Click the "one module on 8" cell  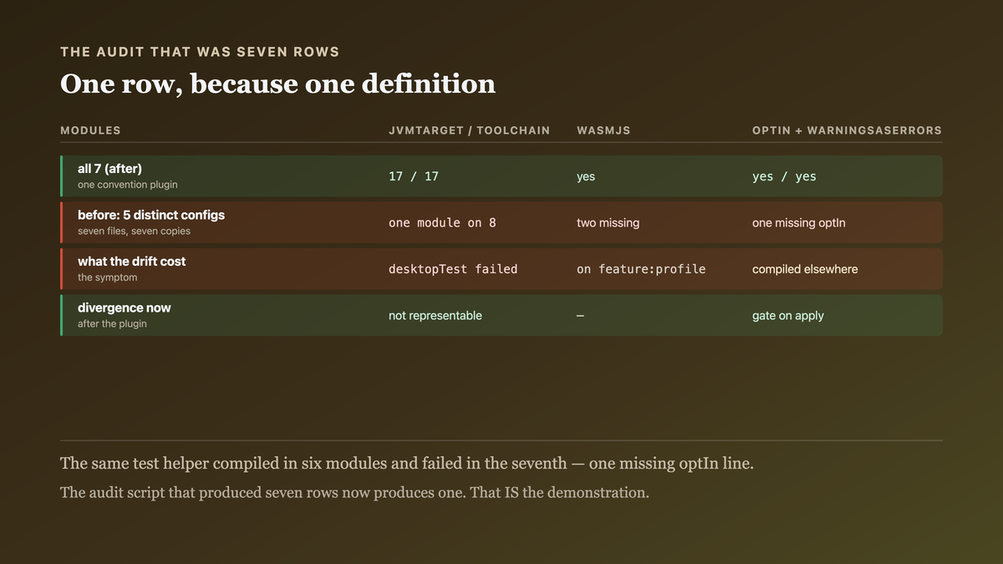(442, 223)
